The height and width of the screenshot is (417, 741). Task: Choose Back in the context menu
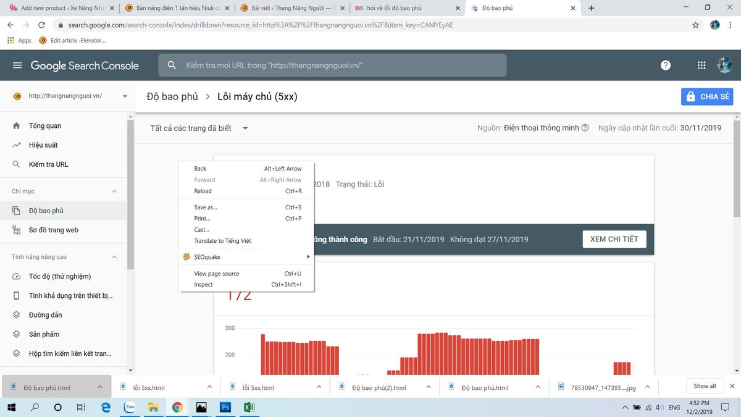(247, 169)
